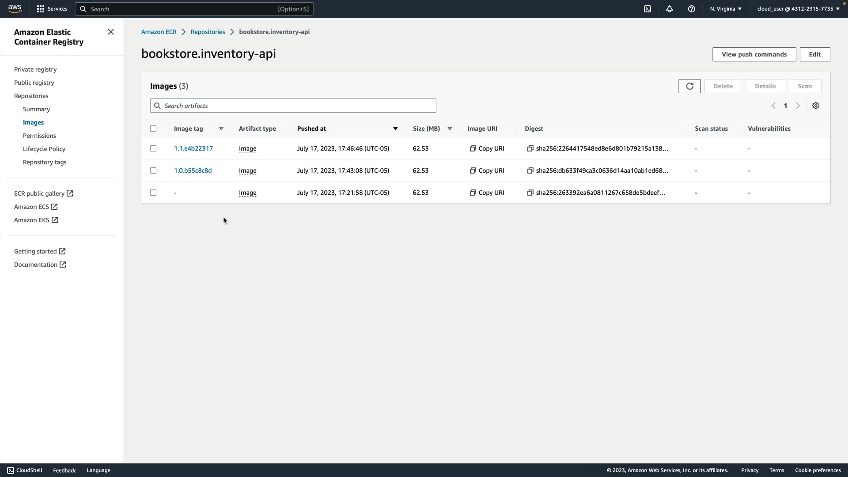Toggle the select all images checkbox
This screenshot has width=848, height=477.
click(153, 129)
